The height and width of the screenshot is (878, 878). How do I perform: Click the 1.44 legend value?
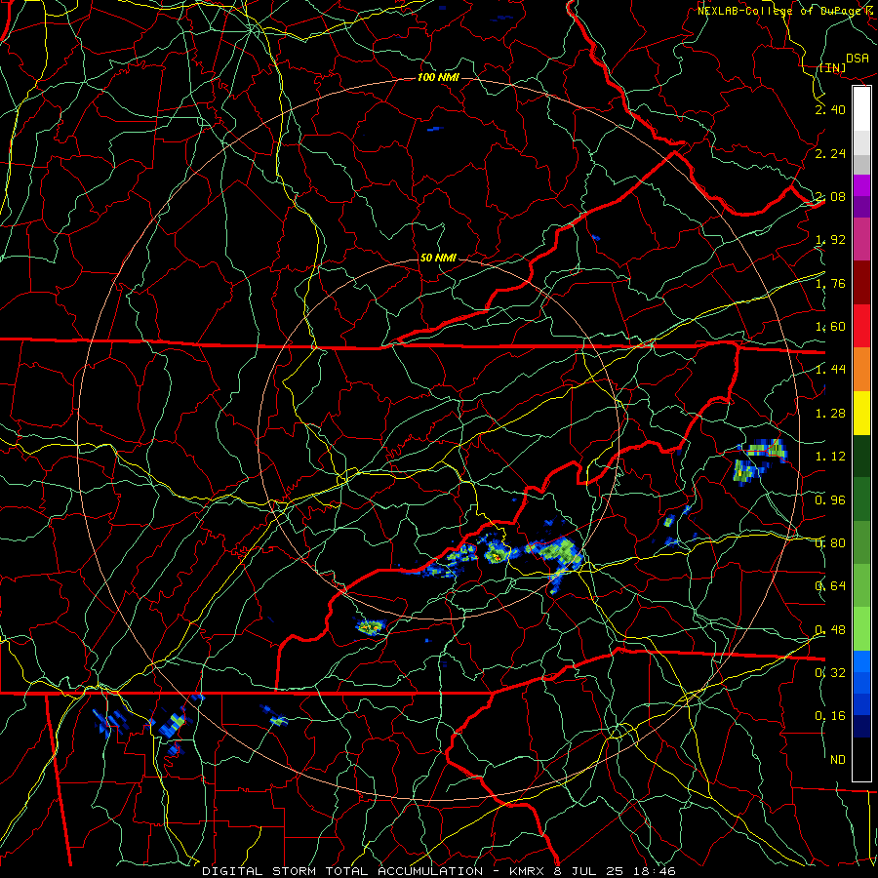830,370
